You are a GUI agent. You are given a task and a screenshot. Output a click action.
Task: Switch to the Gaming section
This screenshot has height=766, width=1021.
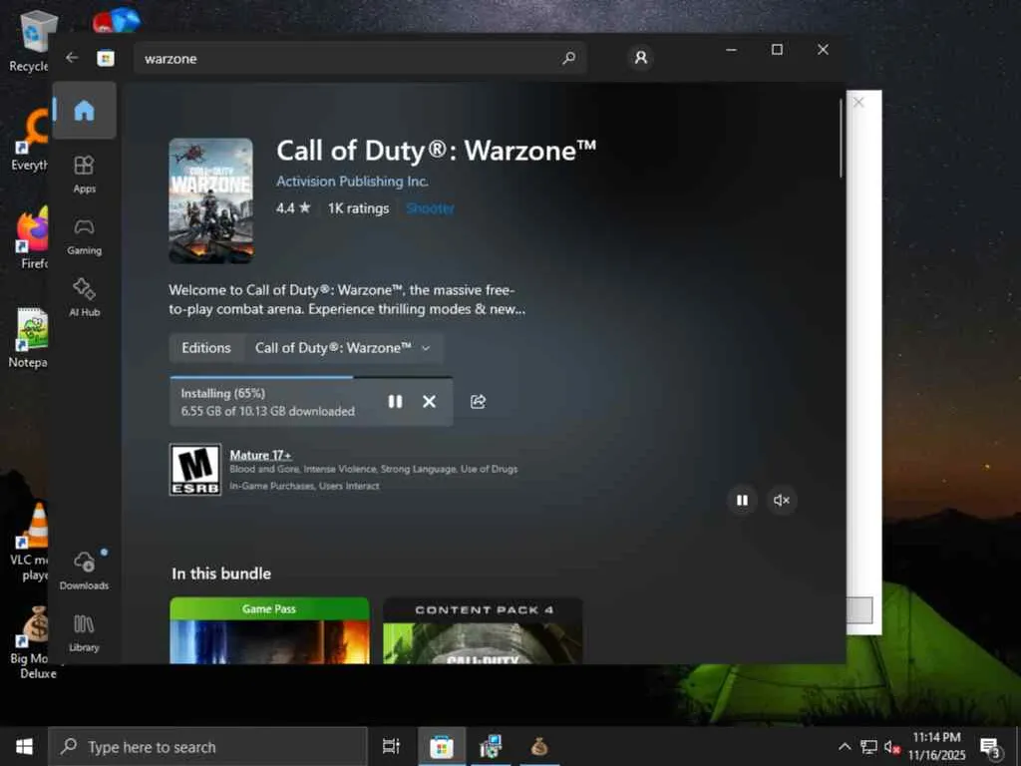pos(84,236)
